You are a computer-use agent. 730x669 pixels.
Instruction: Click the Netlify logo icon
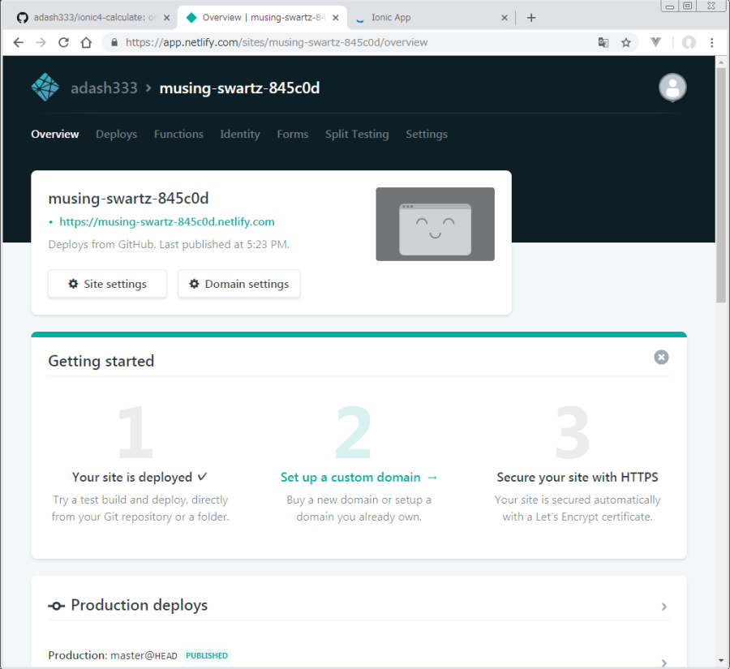[x=45, y=88]
